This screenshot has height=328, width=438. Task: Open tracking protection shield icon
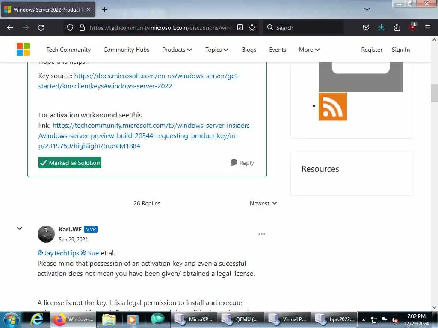tap(70, 27)
